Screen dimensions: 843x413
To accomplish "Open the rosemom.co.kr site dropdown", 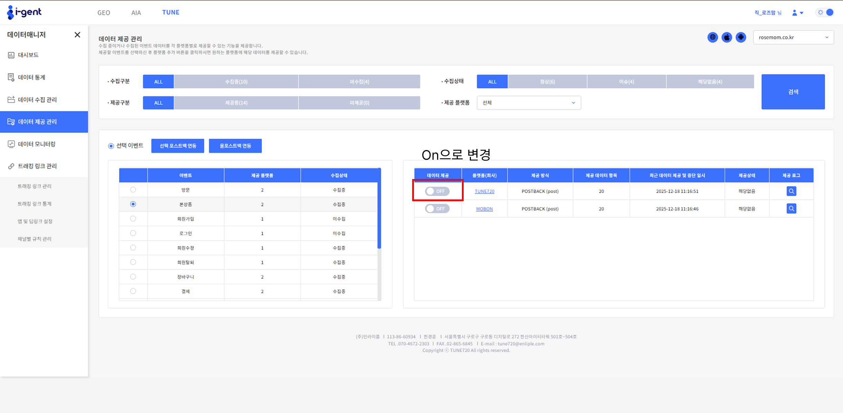I will click(793, 37).
